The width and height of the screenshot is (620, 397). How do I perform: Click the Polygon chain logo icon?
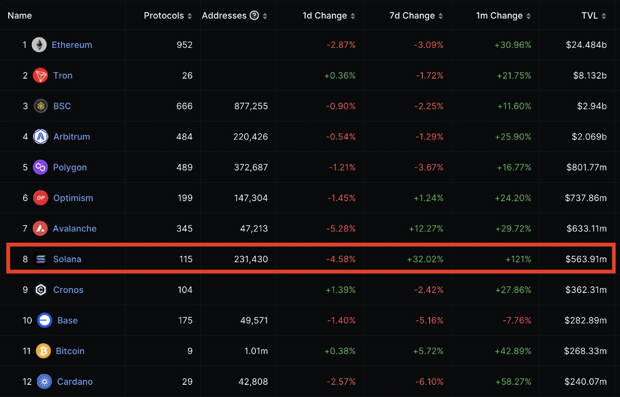[x=41, y=167]
